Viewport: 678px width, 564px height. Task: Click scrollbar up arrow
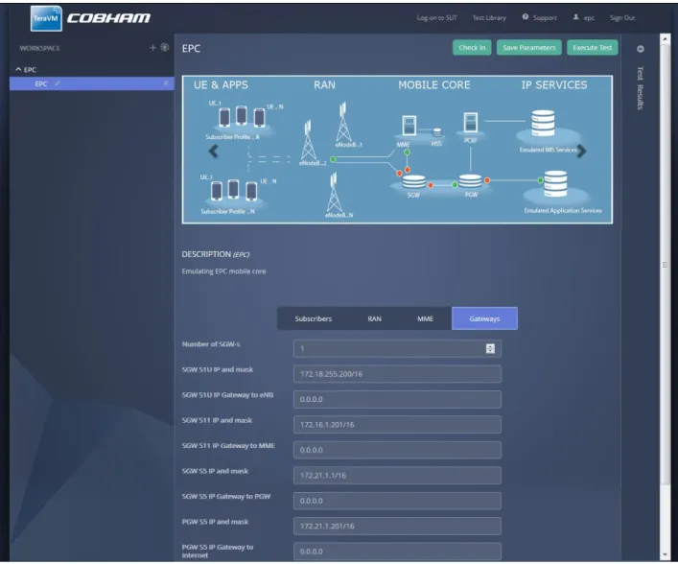[x=665, y=39]
